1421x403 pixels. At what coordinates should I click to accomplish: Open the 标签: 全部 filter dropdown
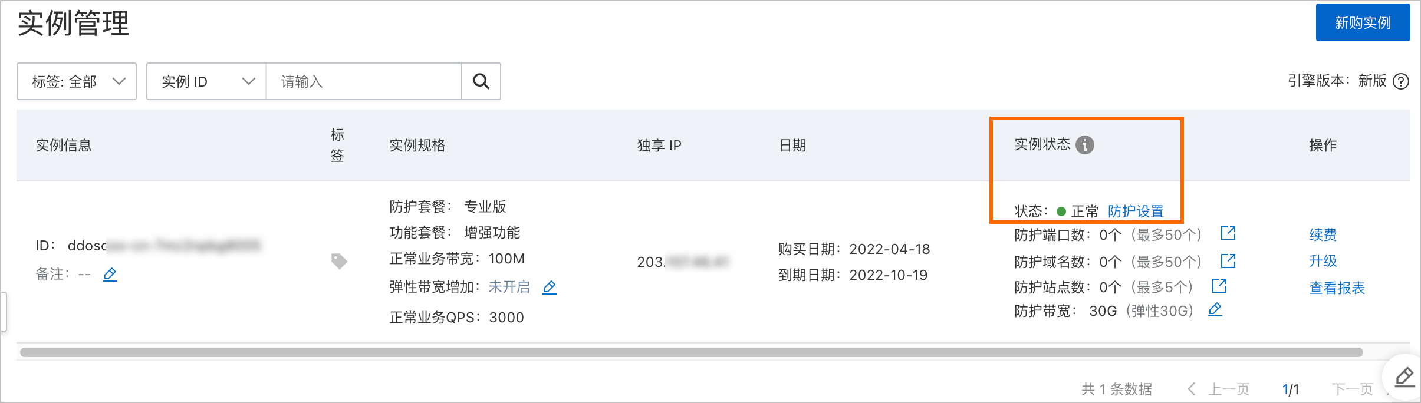tap(77, 81)
